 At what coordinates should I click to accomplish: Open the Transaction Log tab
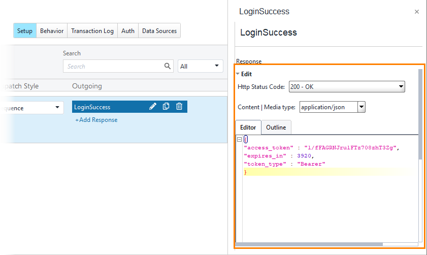(92, 31)
